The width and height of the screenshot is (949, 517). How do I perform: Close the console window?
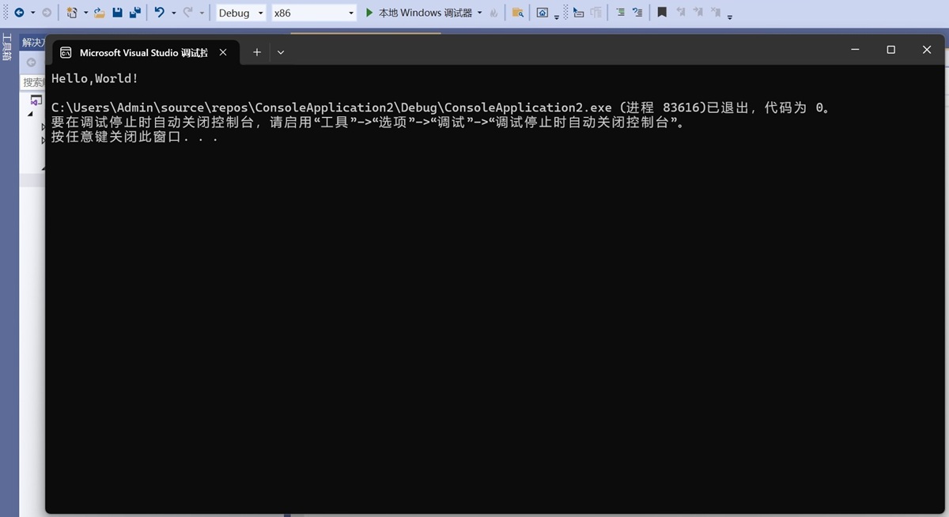coord(927,50)
